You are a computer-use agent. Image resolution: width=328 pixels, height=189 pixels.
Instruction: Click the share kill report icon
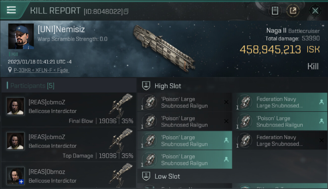293,11
